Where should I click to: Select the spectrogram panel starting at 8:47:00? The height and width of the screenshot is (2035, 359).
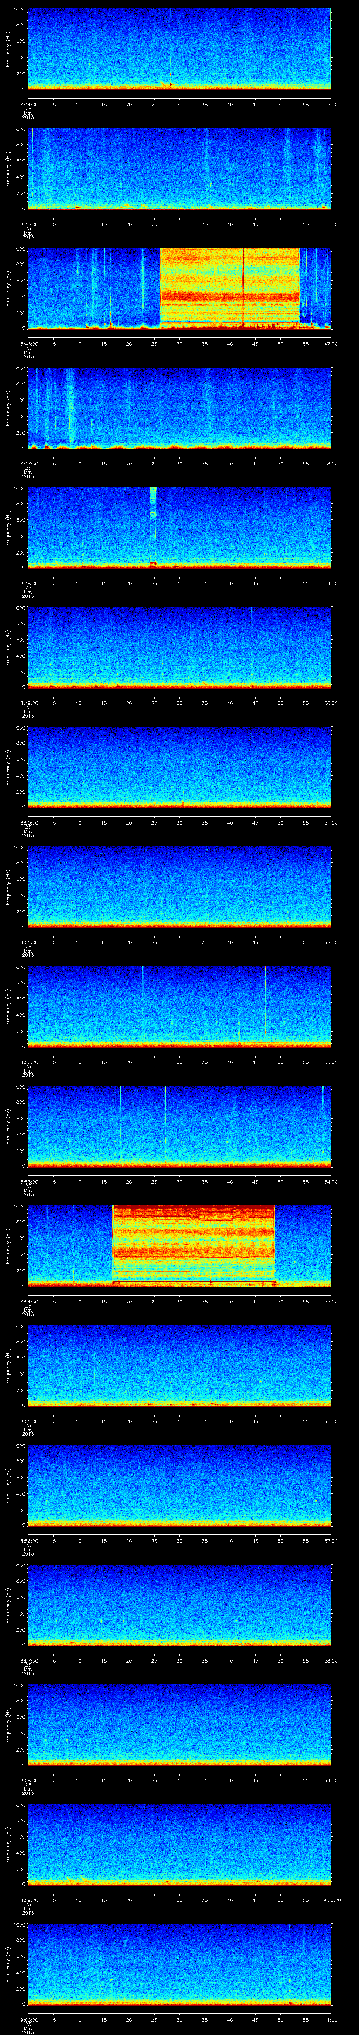click(179, 408)
